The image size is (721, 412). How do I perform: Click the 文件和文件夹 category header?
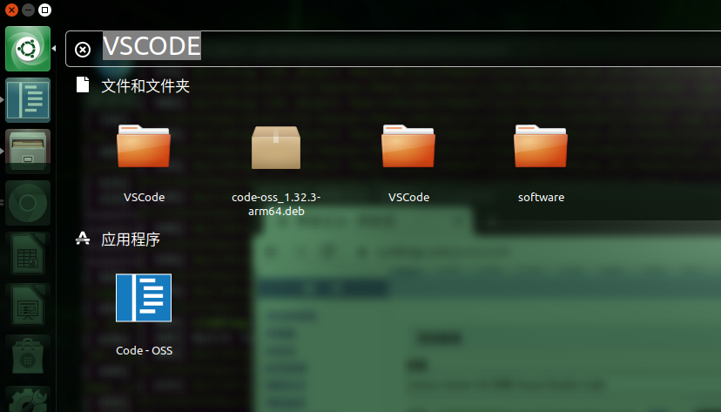click(145, 86)
